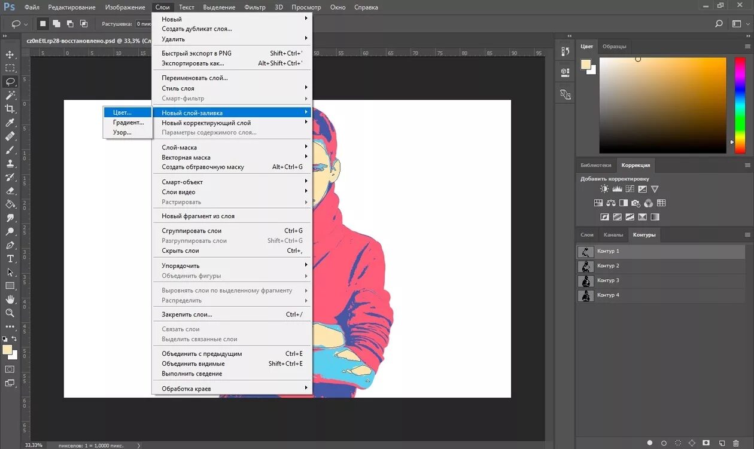Switch to the Каналы tab

pos(613,235)
